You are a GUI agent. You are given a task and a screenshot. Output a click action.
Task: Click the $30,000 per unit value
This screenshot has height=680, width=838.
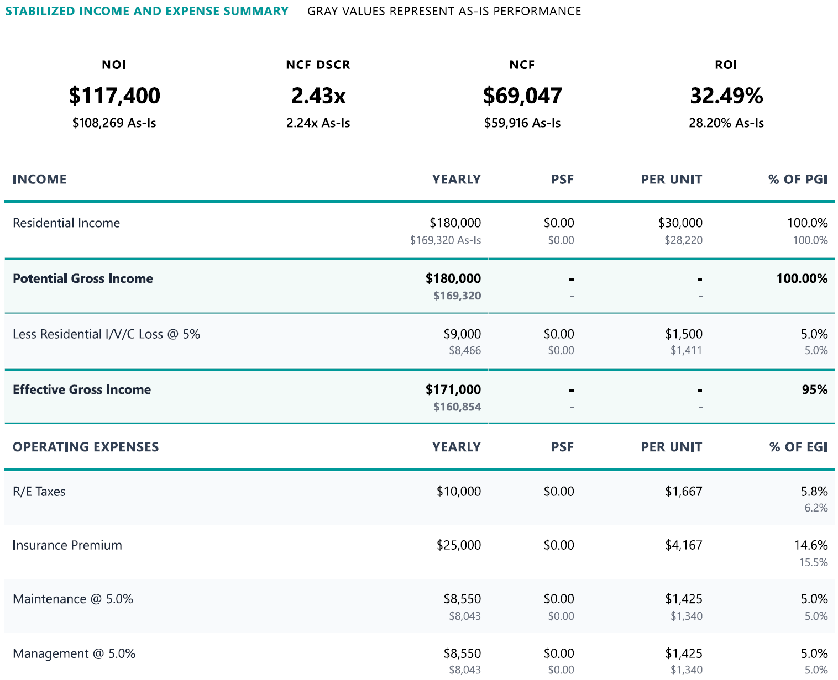tap(680, 223)
